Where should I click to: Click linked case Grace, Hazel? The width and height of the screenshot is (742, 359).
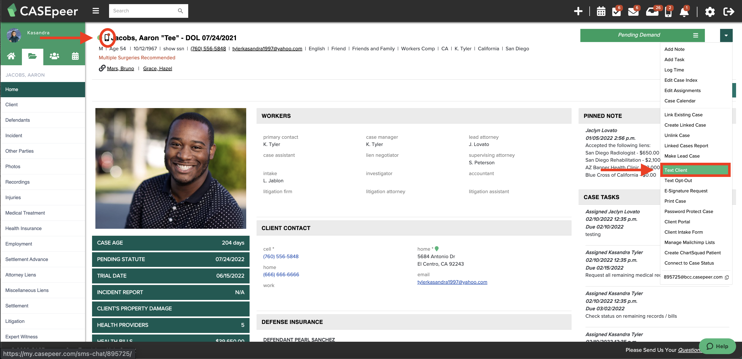click(x=158, y=68)
